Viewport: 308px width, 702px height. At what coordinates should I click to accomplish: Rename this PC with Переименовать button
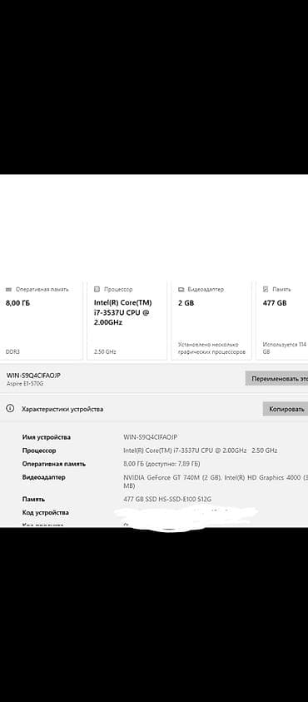(276, 379)
